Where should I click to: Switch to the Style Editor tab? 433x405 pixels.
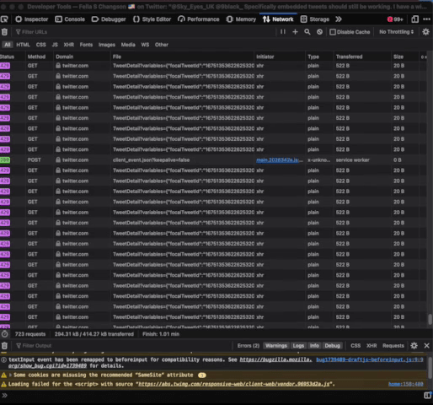point(152,19)
